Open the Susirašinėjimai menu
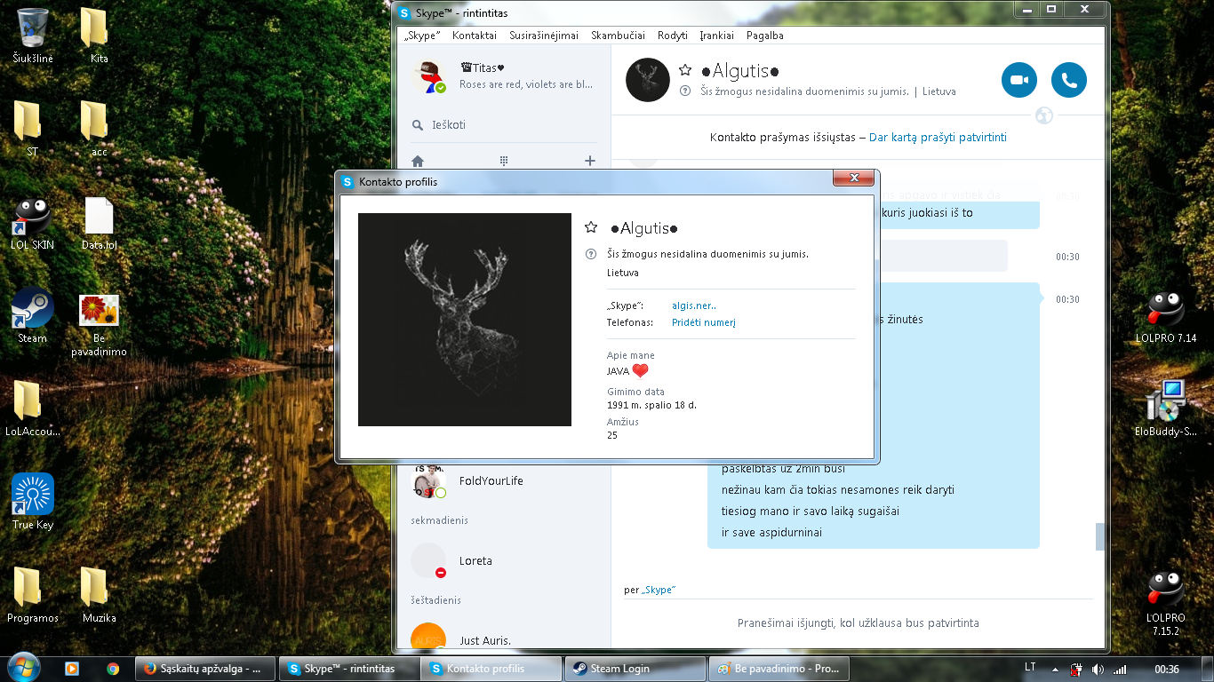Screen dimensions: 1214x682 tap(544, 36)
